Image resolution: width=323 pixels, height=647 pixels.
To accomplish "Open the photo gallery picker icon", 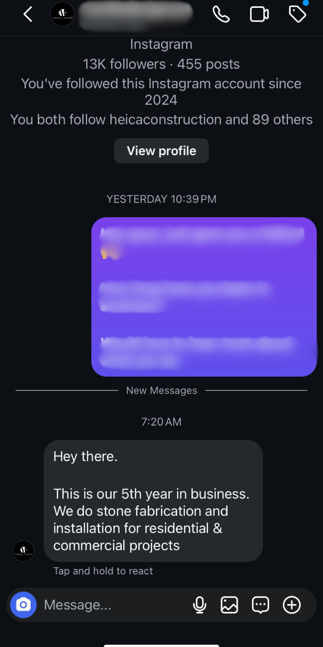I will (x=229, y=604).
